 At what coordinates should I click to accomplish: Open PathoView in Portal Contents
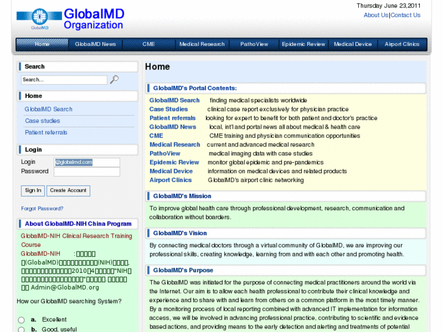click(x=165, y=154)
